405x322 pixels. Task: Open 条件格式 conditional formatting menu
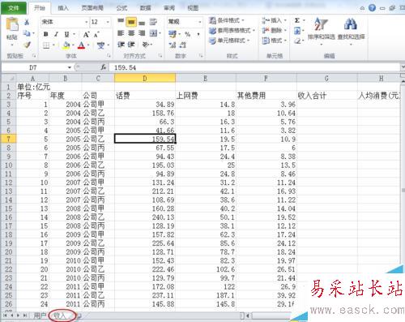click(227, 20)
